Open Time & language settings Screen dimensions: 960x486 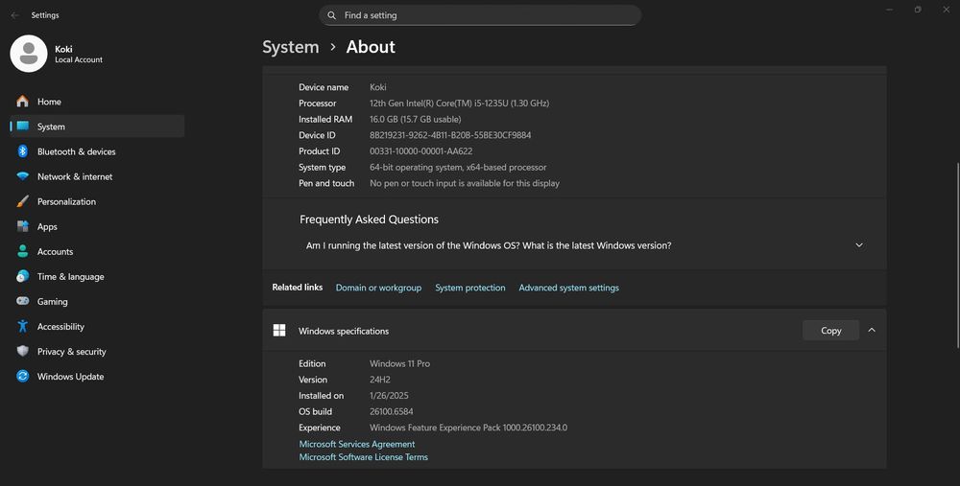tap(70, 277)
